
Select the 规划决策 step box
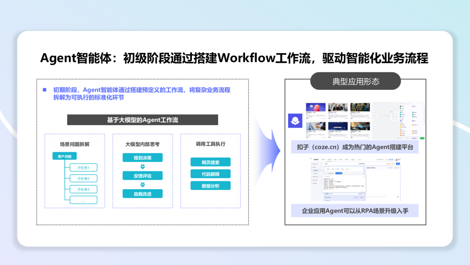point(143,157)
